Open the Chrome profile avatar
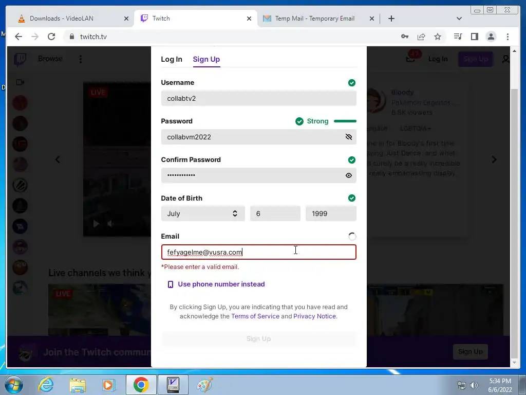Viewport: 526px width, 395px height. 491,37
